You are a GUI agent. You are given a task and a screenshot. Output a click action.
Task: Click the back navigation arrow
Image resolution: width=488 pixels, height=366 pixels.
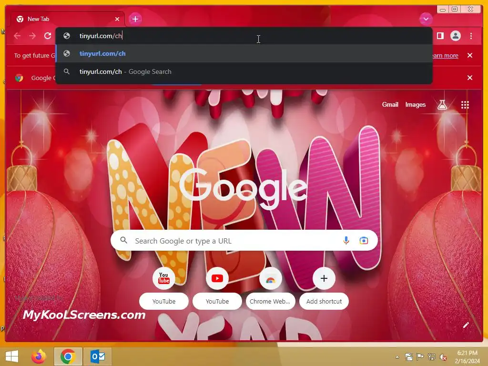(x=17, y=36)
